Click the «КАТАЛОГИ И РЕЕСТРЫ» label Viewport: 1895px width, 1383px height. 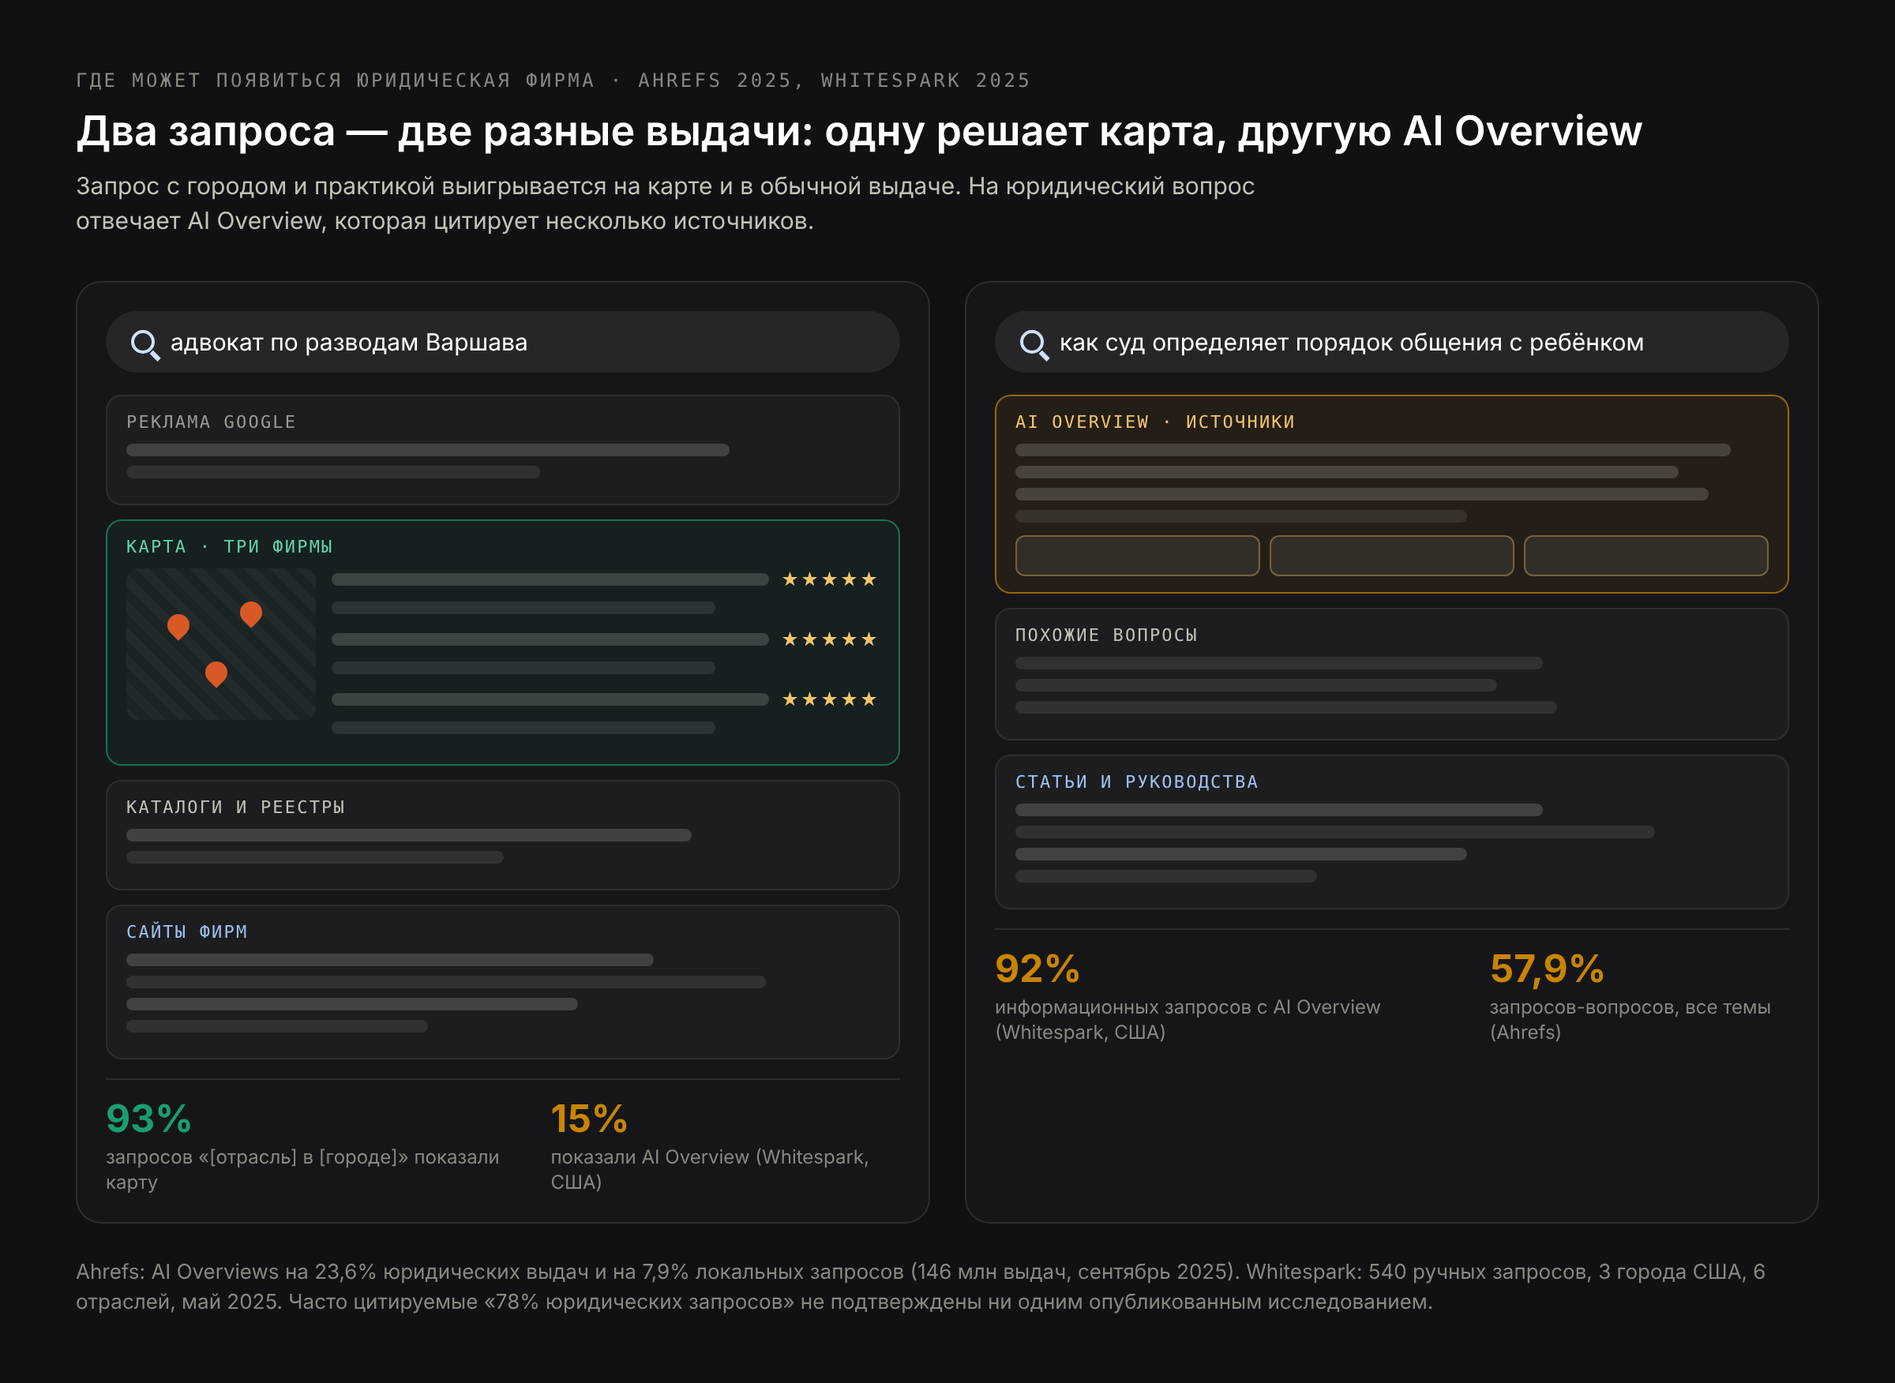[x=235, y=807]
